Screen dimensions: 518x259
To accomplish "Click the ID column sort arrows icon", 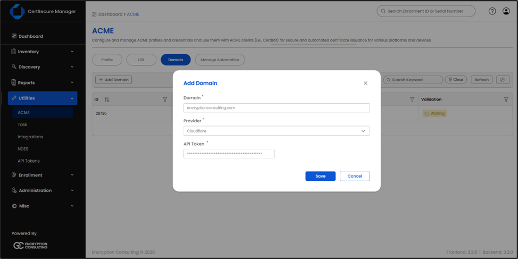I will click(107, 99).
